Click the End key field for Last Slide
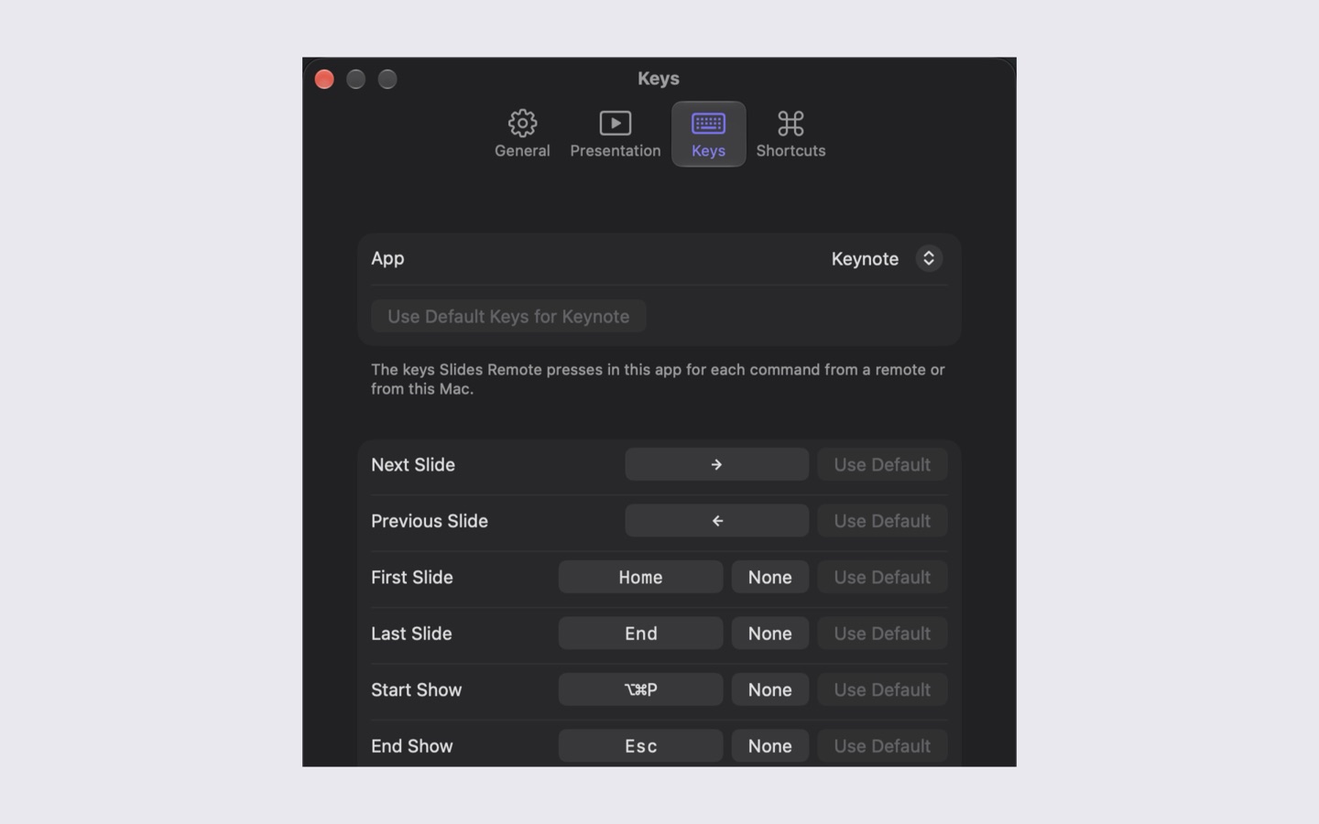This screenshot has width=1319, height=824. click(640, 634)
